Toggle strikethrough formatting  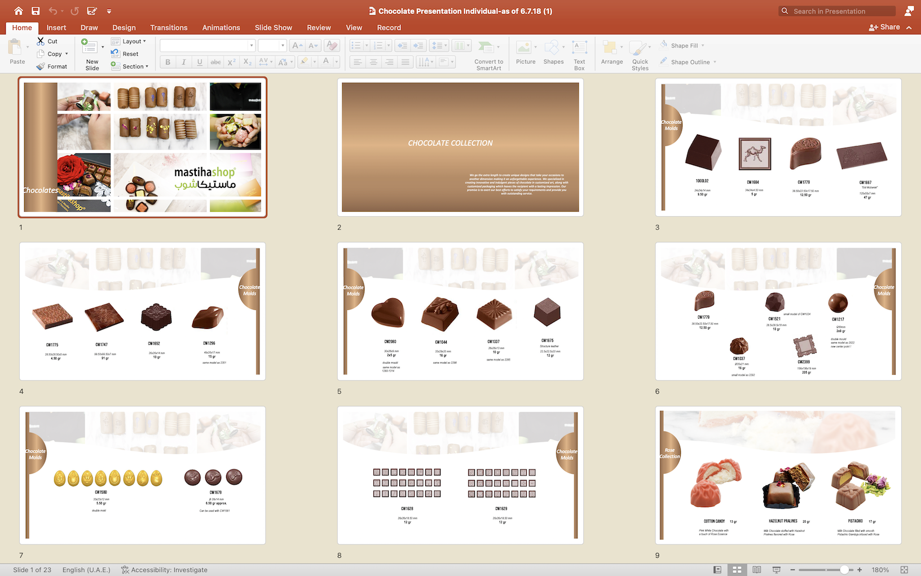(x=215, y=62)
